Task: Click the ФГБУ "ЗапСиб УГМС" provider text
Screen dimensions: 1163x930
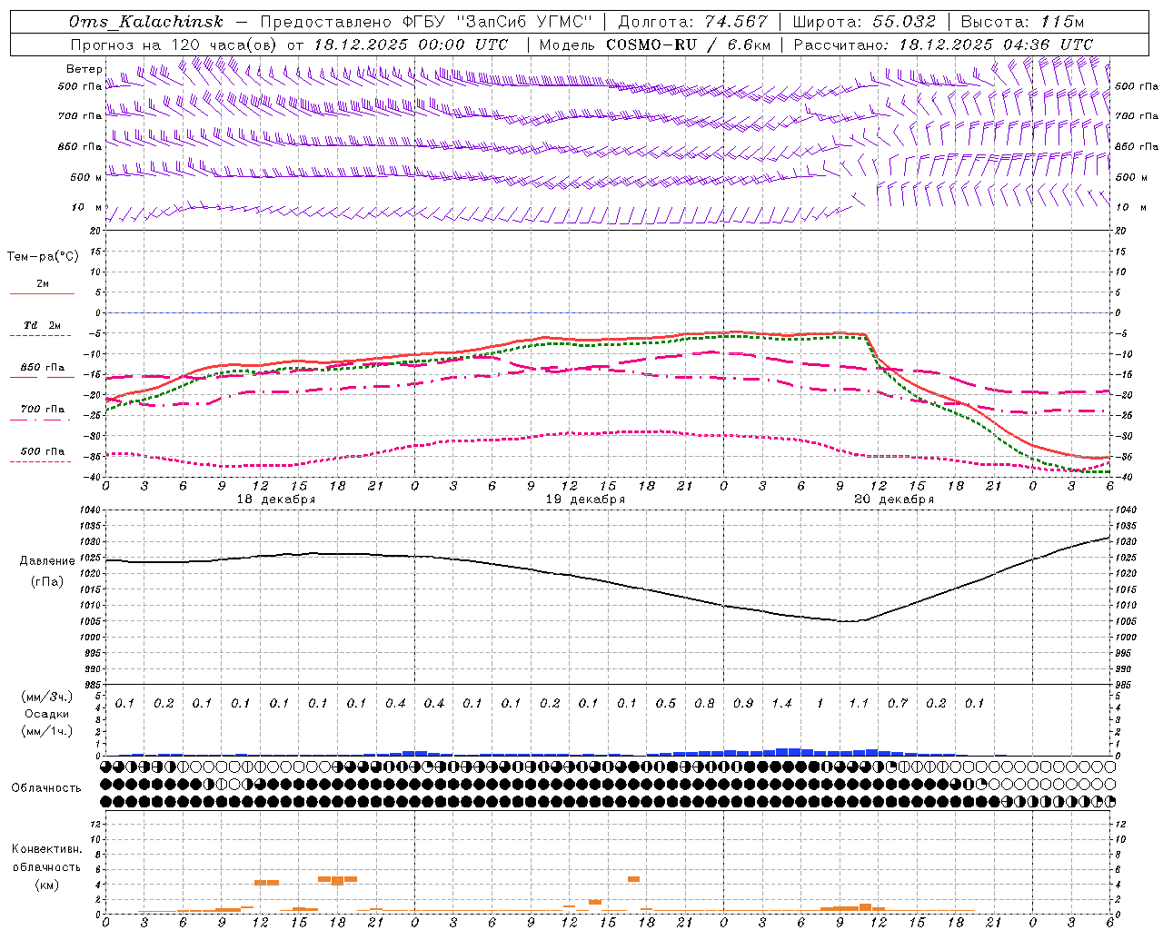Action: pos(496,22)
